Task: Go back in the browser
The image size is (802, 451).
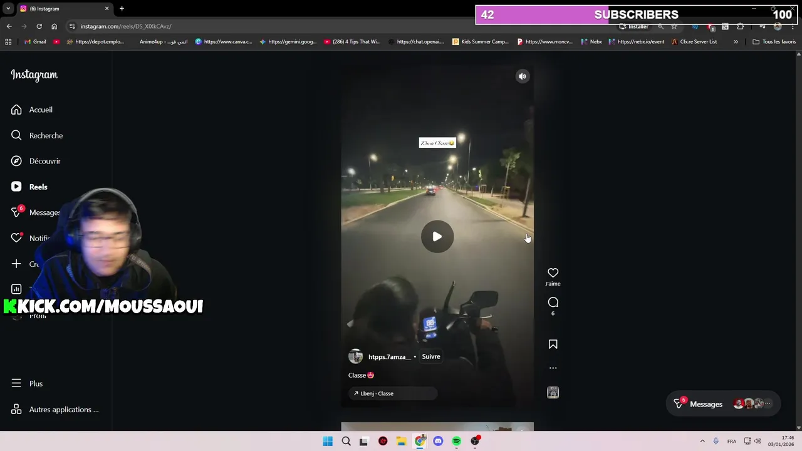Action: coord(9,26)
